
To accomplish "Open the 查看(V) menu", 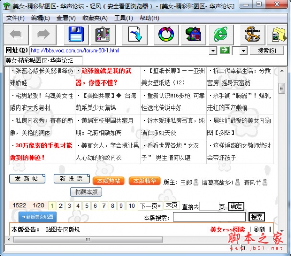I will point(66,18).
